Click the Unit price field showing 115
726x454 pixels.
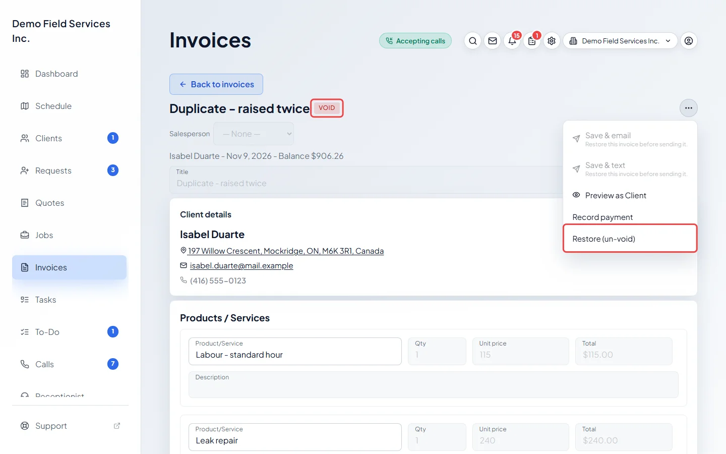521,351
